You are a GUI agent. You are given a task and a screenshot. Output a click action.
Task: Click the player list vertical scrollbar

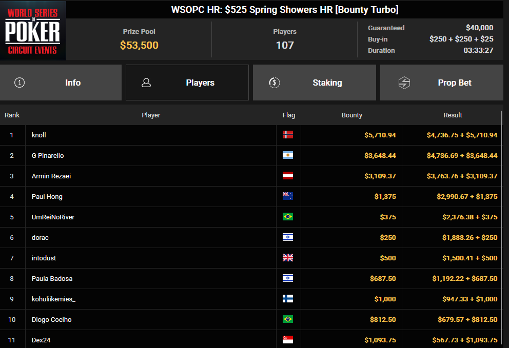[x=501, y=227]
